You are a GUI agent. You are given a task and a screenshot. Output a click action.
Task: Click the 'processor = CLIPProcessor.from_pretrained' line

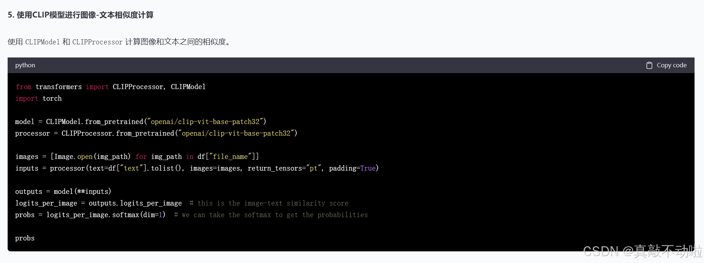156,133
